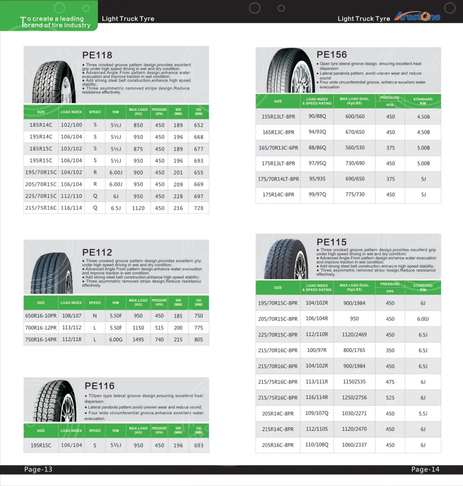Image resolution: width=463 pixels, height=486 pixels.
Task: Click standard rim value 5.5J
Action: 423,414
